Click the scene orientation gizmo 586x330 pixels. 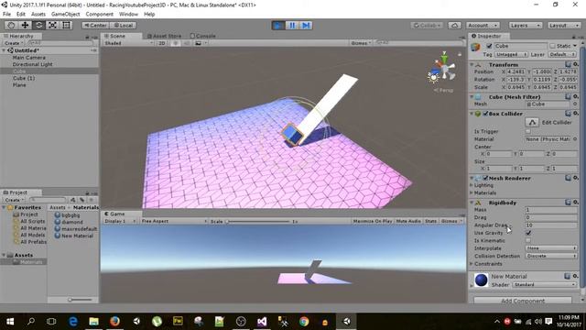443,69
